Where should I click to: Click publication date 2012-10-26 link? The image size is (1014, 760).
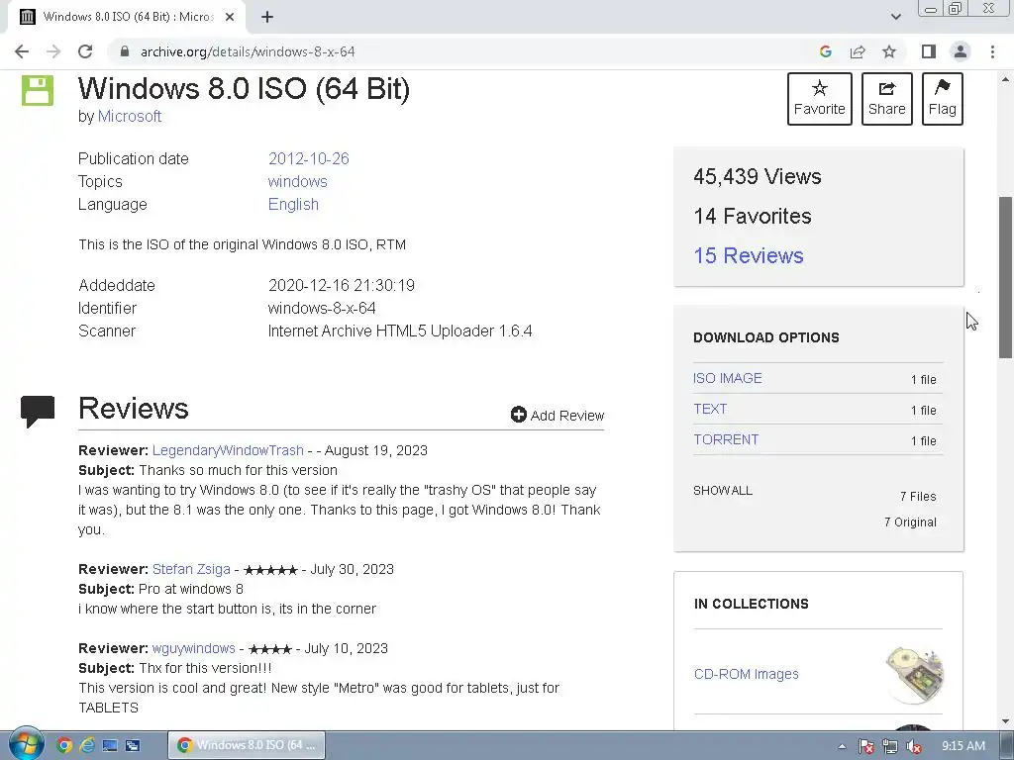click(309, 159)
